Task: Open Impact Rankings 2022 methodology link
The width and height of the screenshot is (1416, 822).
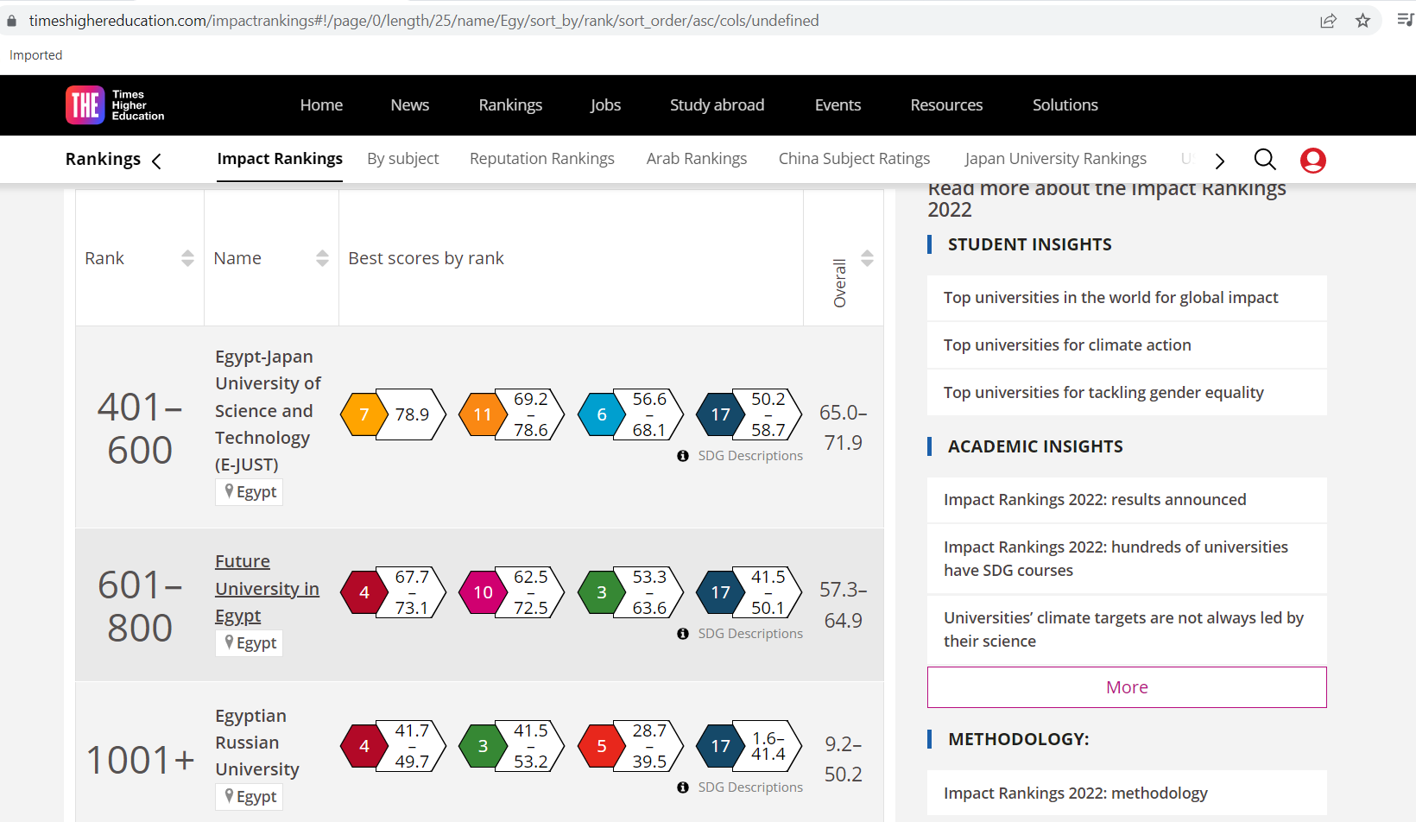Action: point(1127,794)
